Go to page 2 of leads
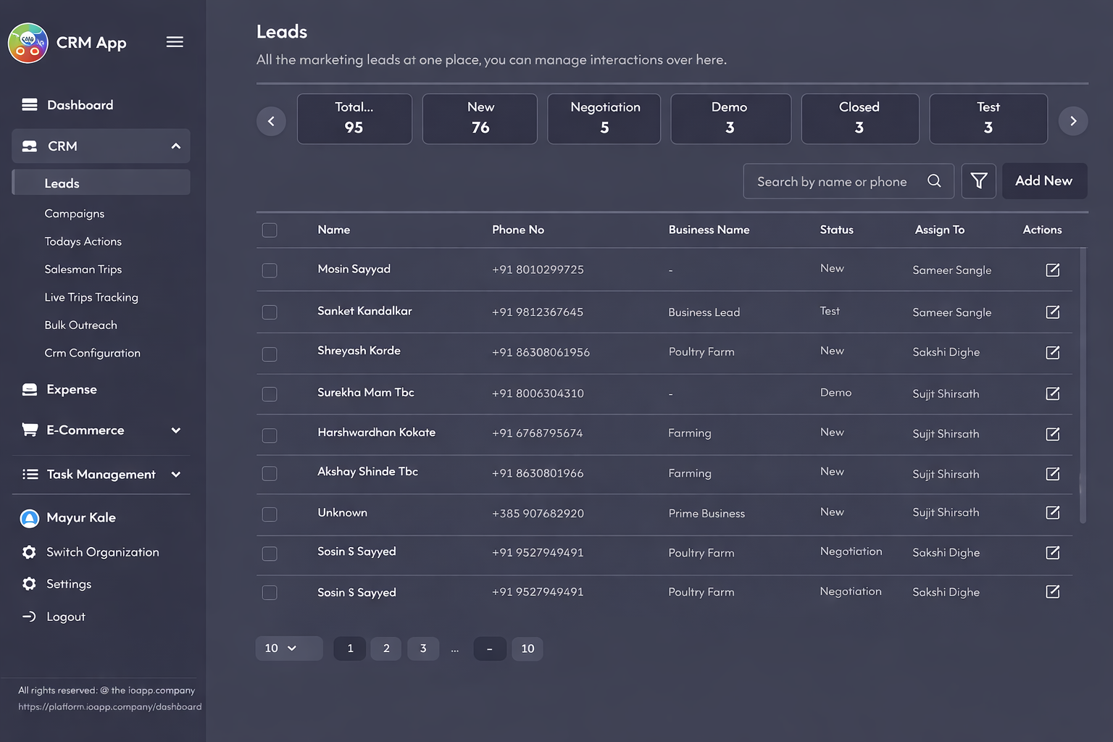This screenshot has height=742, width=1113. point(386,649)
